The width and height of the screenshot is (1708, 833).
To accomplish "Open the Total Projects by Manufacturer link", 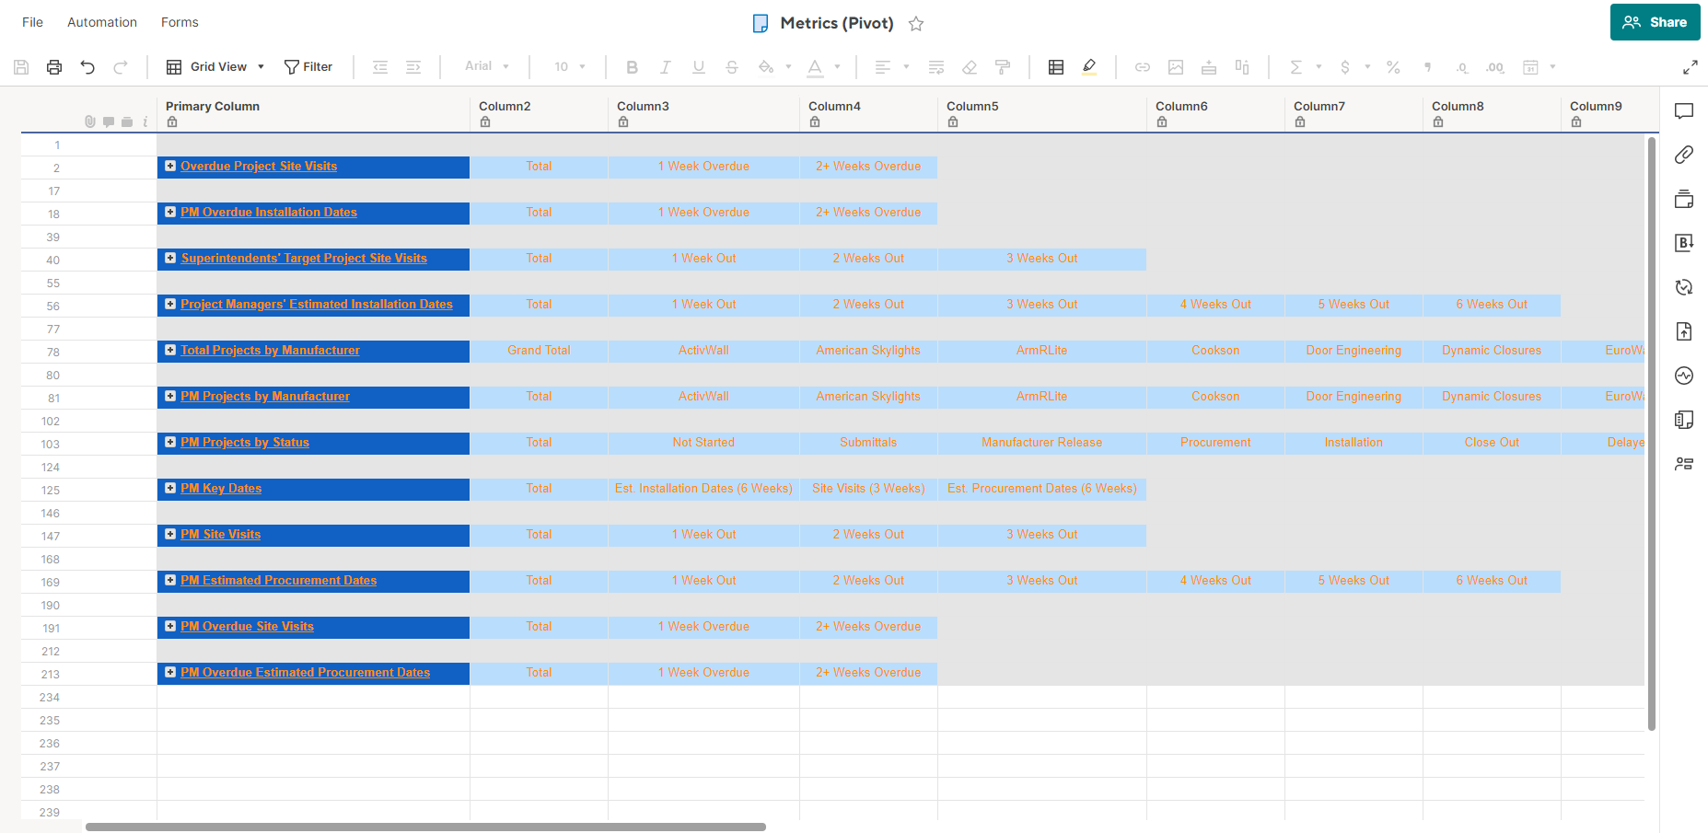I will click(x=270, y=351).
